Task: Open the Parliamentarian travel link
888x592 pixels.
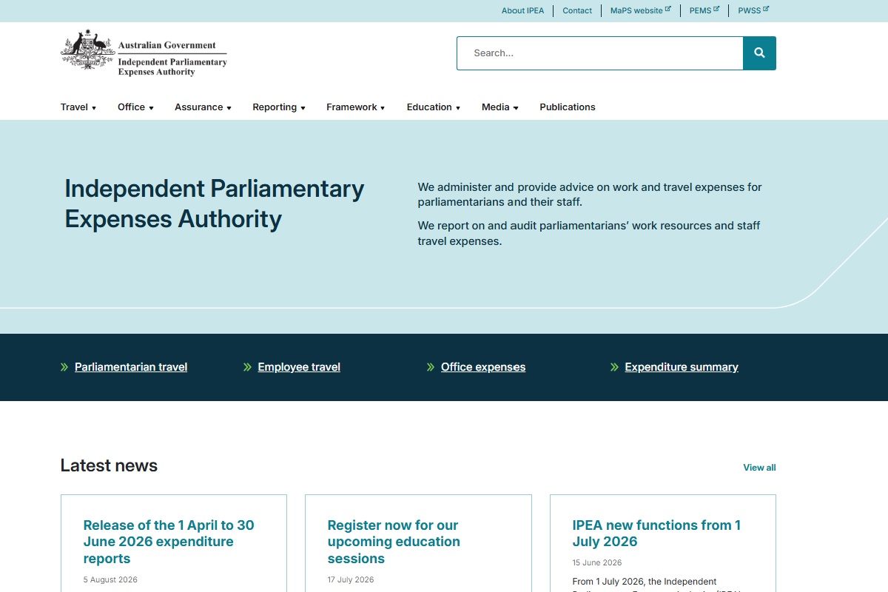Action: click(131, 367)
